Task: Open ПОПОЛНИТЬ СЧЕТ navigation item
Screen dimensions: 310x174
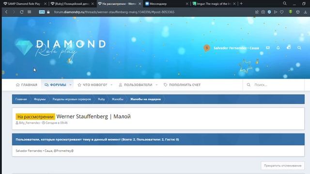Action: coord(182,85)
